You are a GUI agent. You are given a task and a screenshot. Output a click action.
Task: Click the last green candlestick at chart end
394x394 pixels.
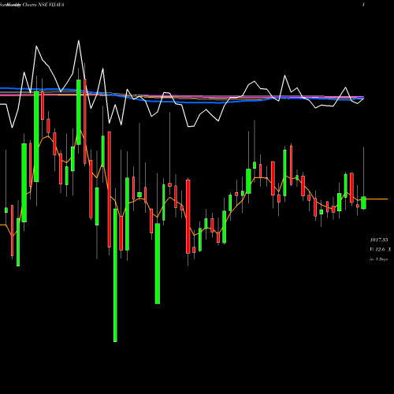(363, 203)
